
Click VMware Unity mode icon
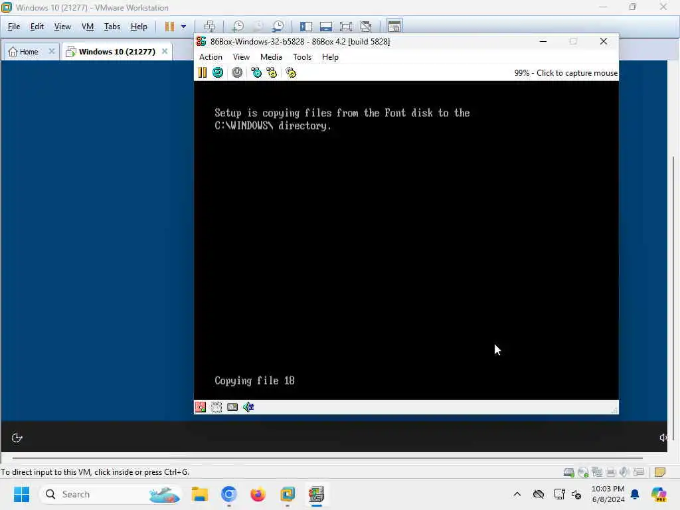(366, 27)
